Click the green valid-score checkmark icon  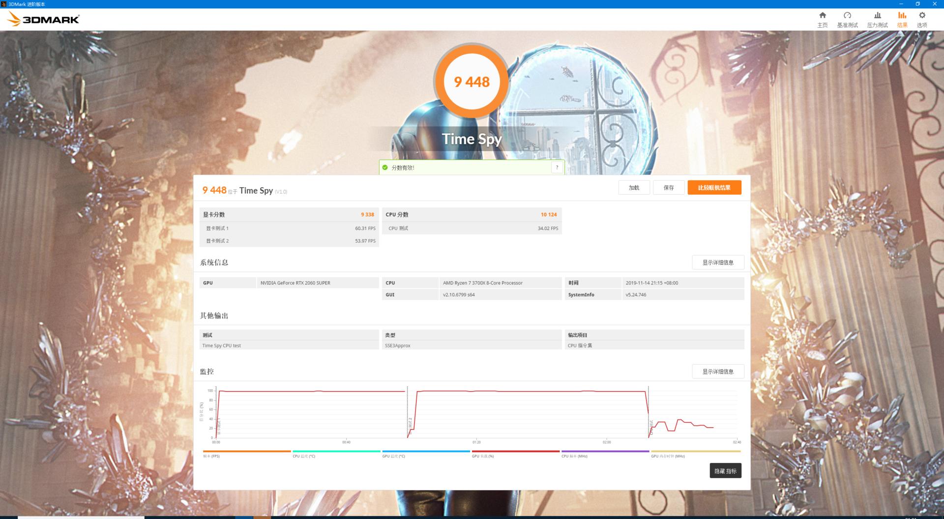coord(385,168)
